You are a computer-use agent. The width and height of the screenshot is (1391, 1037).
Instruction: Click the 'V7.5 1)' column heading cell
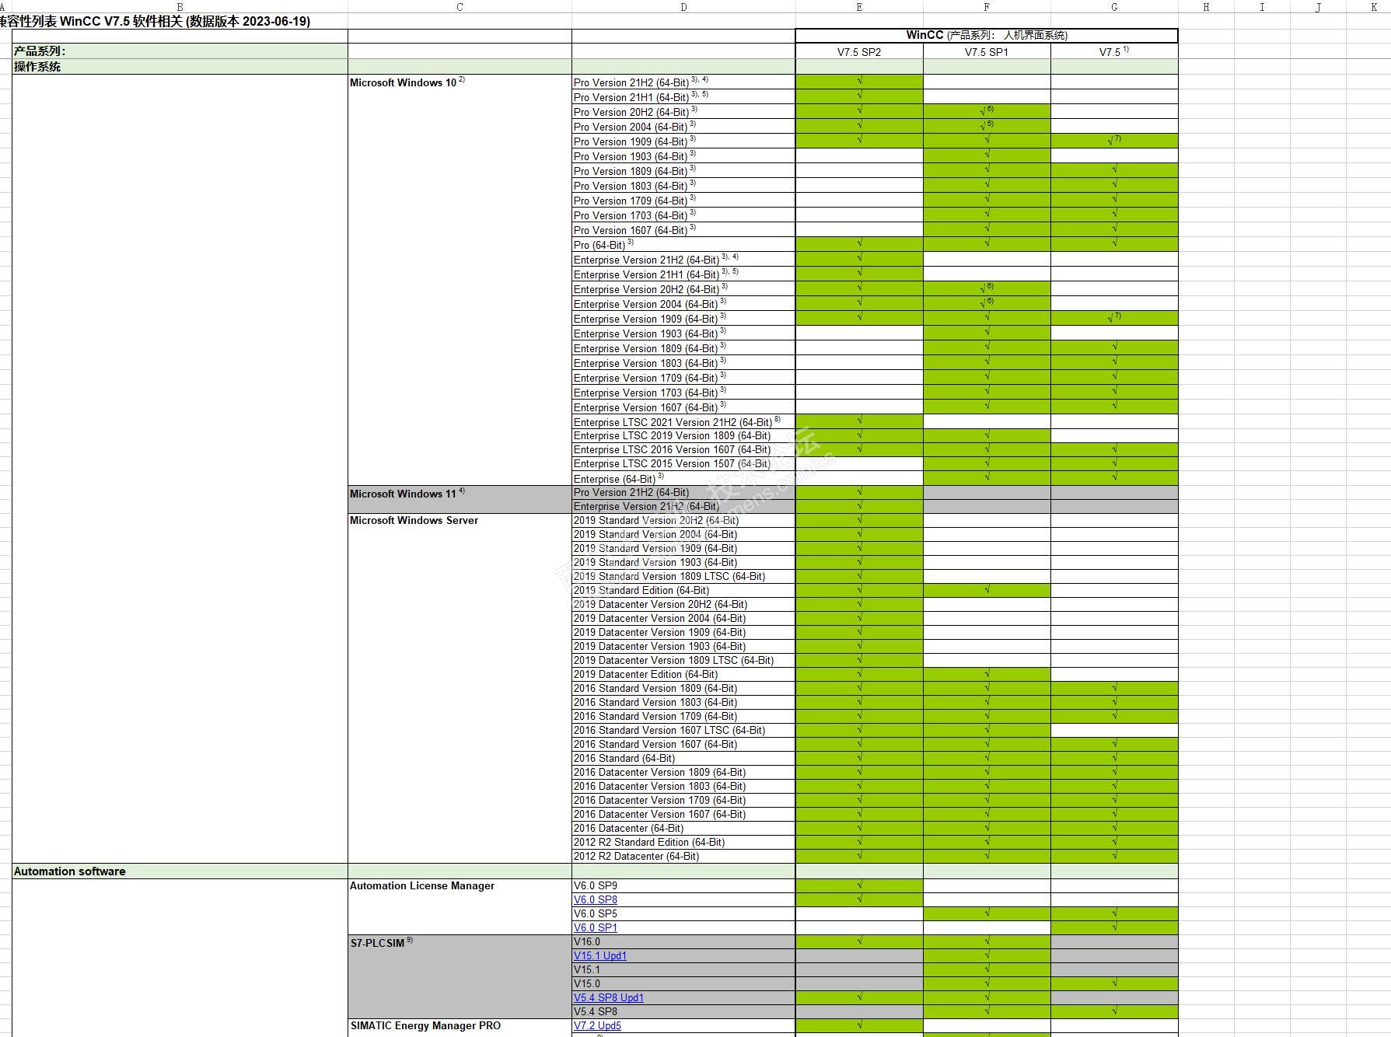click(1114, 52)
